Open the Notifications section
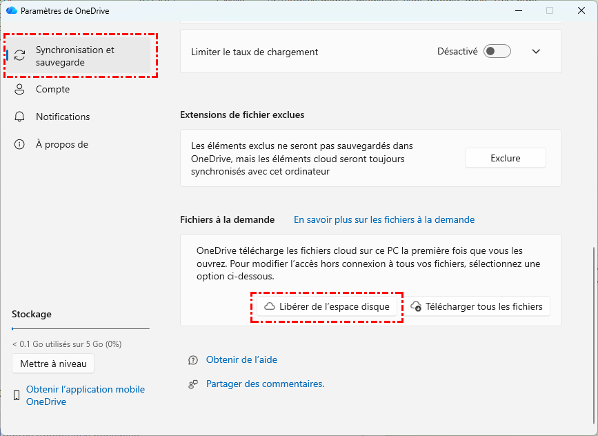 point(79,117)
